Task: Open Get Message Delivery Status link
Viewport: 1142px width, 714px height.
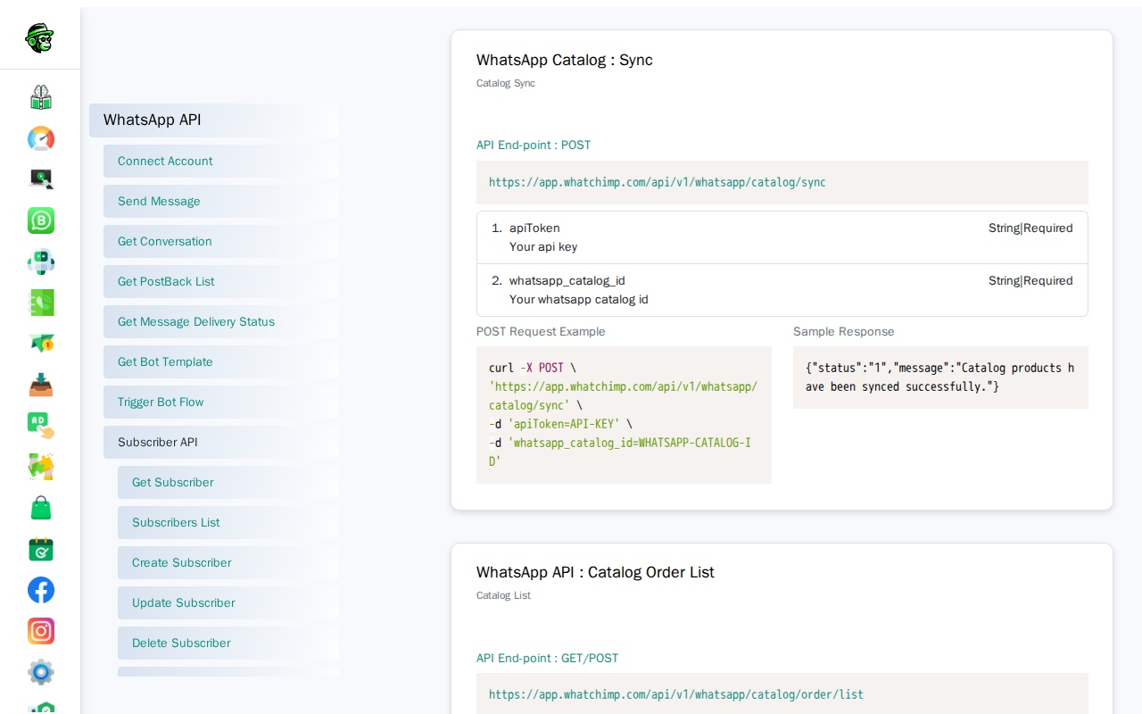Action: point(221,322)
